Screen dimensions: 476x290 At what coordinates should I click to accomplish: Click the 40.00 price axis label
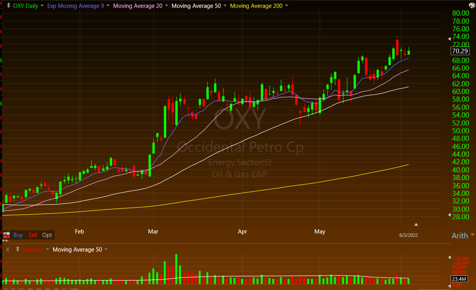pyautogui.click(x=461, y=170)
